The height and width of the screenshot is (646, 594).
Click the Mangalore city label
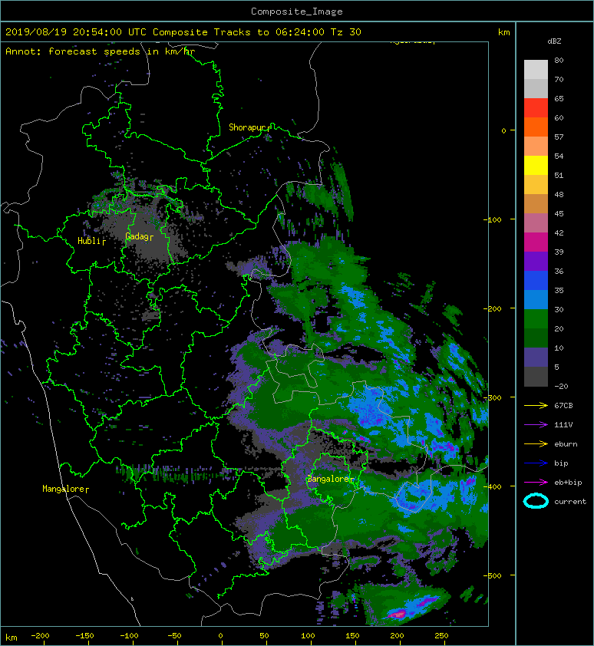(64, 489)
